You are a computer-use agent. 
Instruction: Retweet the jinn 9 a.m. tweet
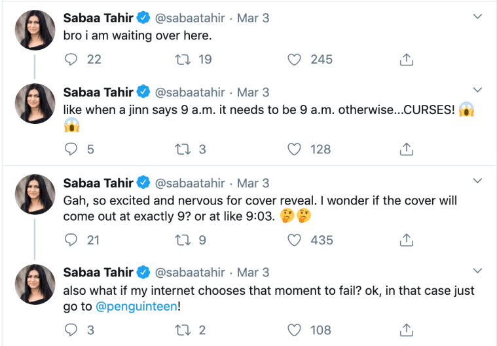[x=181, y=149]
